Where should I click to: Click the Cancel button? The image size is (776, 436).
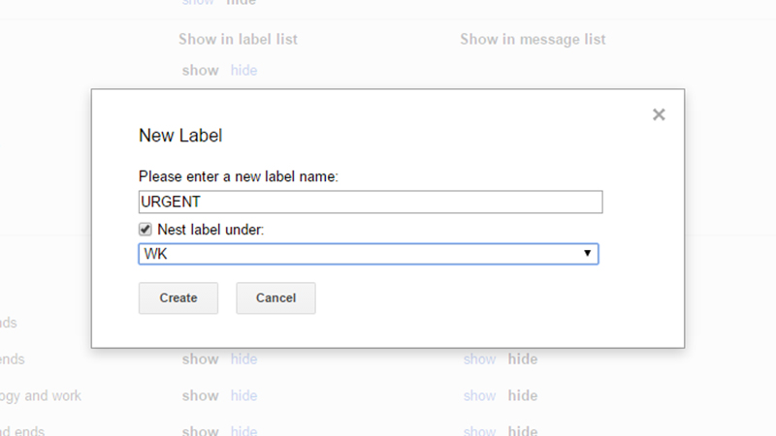pos(275,298)
